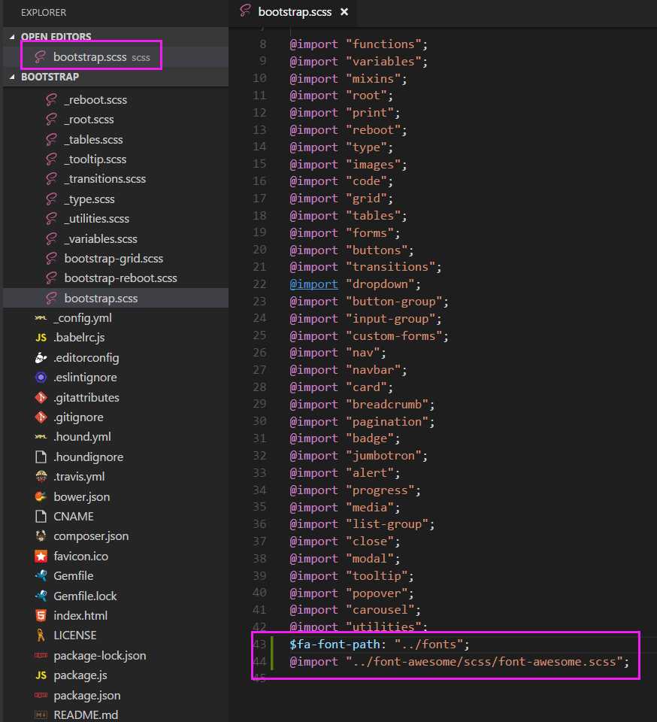Open Gemfile in explorer
Image resolution: width=657 pixels, height=722 pixels.
coord(74,576)
